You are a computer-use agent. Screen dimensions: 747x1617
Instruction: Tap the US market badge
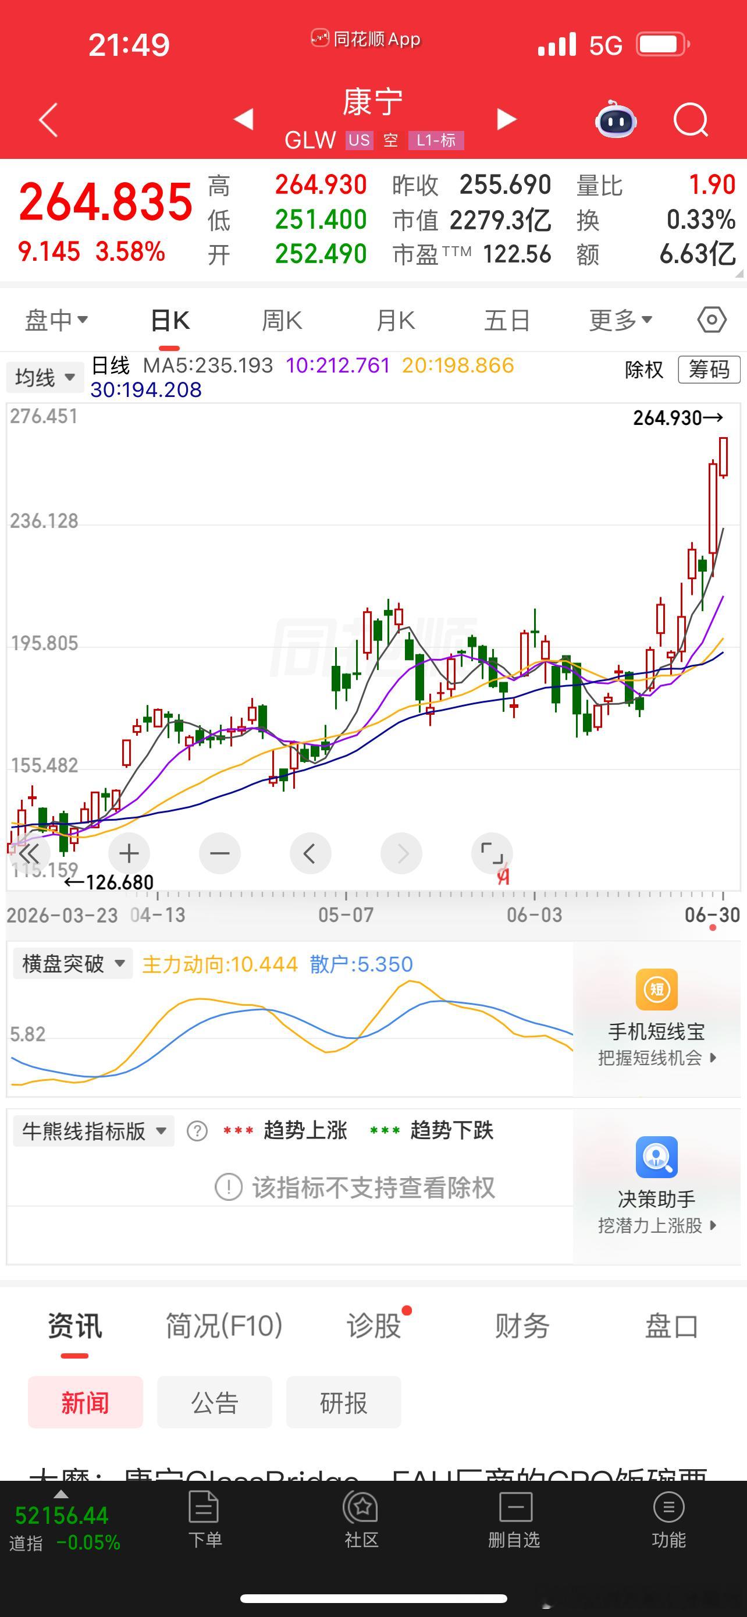coord(360,140)
